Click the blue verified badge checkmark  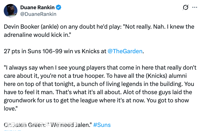pos(59,7)
